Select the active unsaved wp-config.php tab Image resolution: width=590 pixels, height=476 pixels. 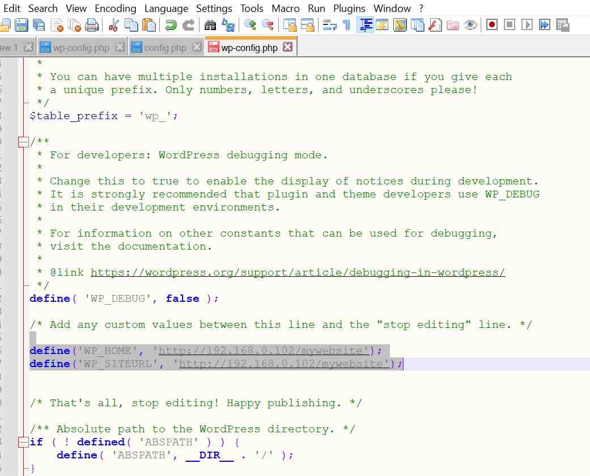click(x=249, y=48)
